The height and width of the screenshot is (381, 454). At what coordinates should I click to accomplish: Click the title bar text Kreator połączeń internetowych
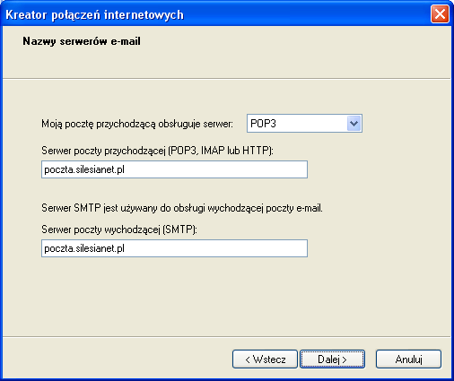pyautogui.click(x=94, y=14)
